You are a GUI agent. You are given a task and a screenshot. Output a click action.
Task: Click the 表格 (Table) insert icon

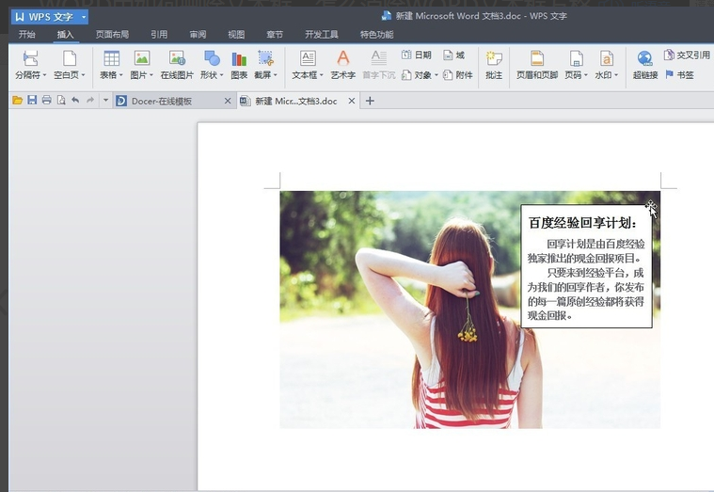[x=111, y=59]
